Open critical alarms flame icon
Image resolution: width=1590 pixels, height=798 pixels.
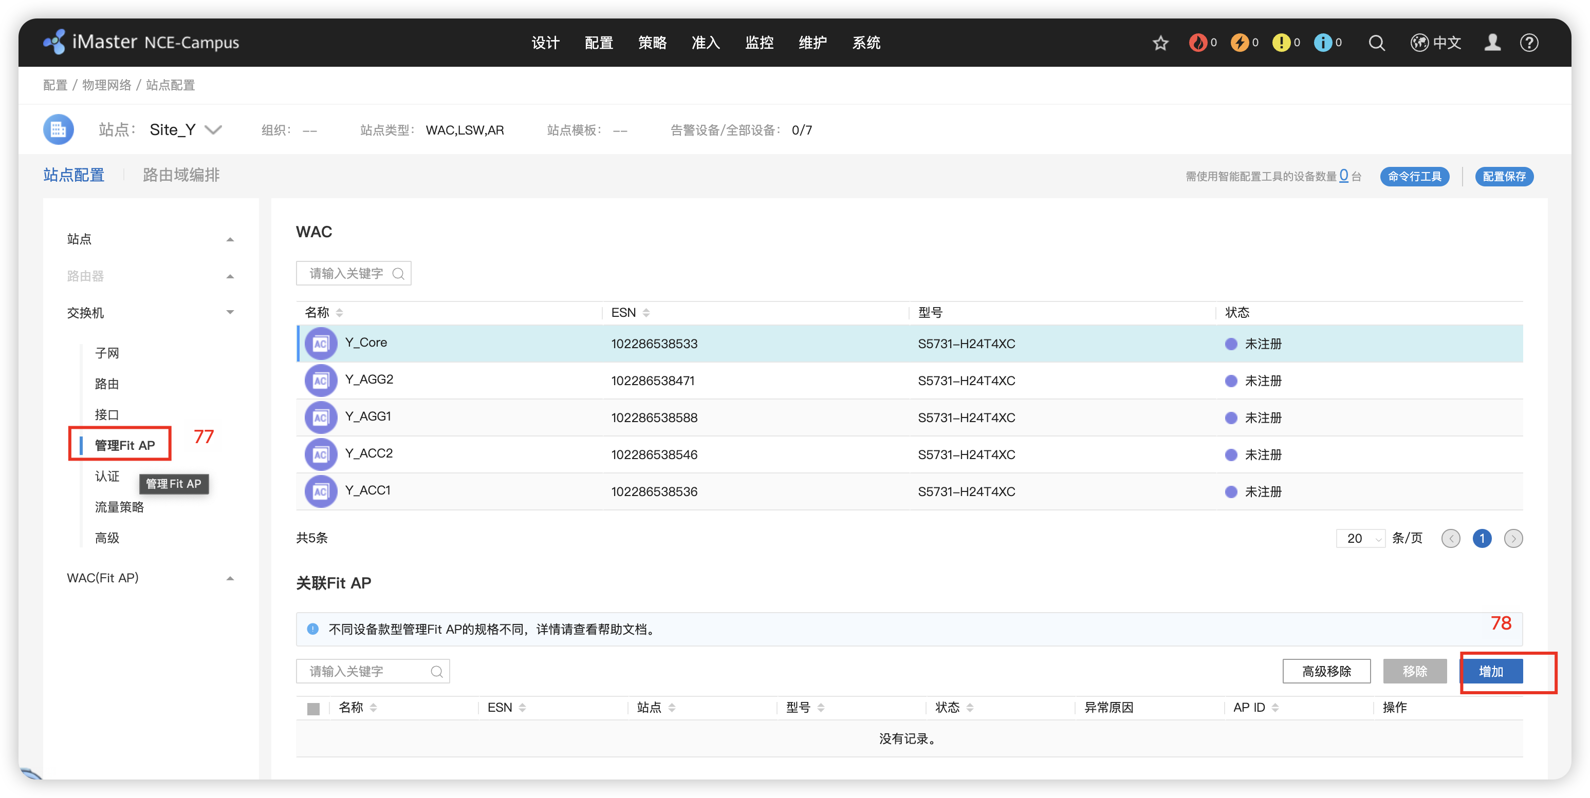tap(1197, 43)
